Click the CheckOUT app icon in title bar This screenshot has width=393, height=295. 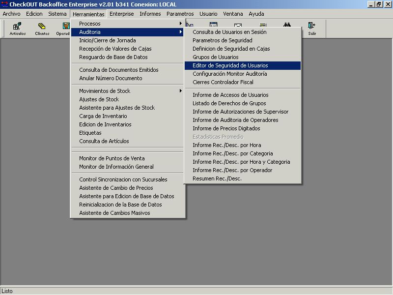[x=4, y=4]
